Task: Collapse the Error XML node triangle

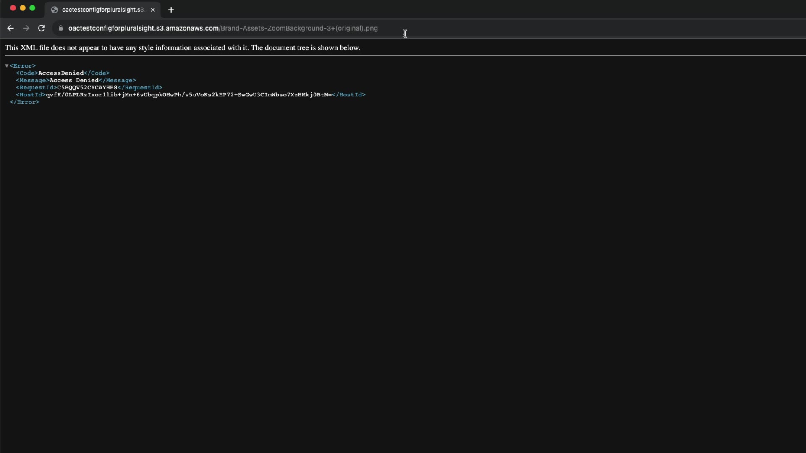Action: pos(7,66)
